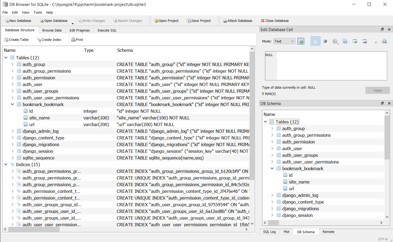This screenshot has height=242, width=393.
Task: Click the Type column header
Action: coord(99,50)
